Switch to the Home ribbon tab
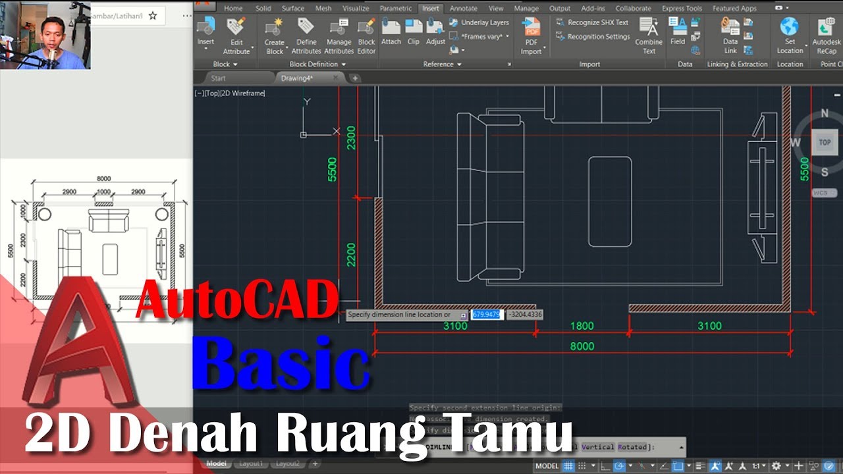Screen dimensions: 843x474 pyautogui.click(x=233, y=9)
